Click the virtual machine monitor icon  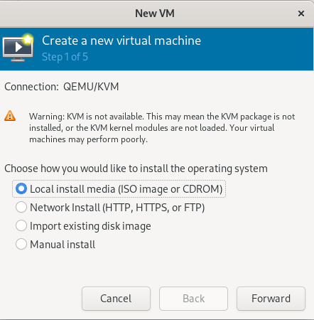click(18, 48)
